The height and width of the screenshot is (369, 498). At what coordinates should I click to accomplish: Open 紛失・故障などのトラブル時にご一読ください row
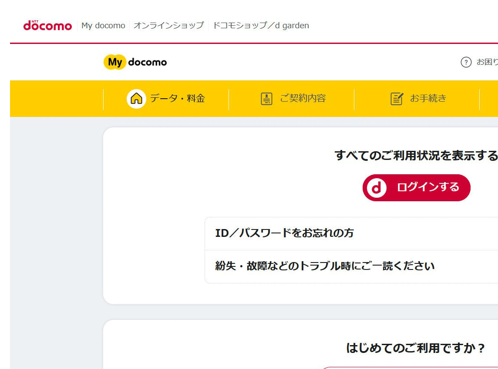click(x=325, y=266)
